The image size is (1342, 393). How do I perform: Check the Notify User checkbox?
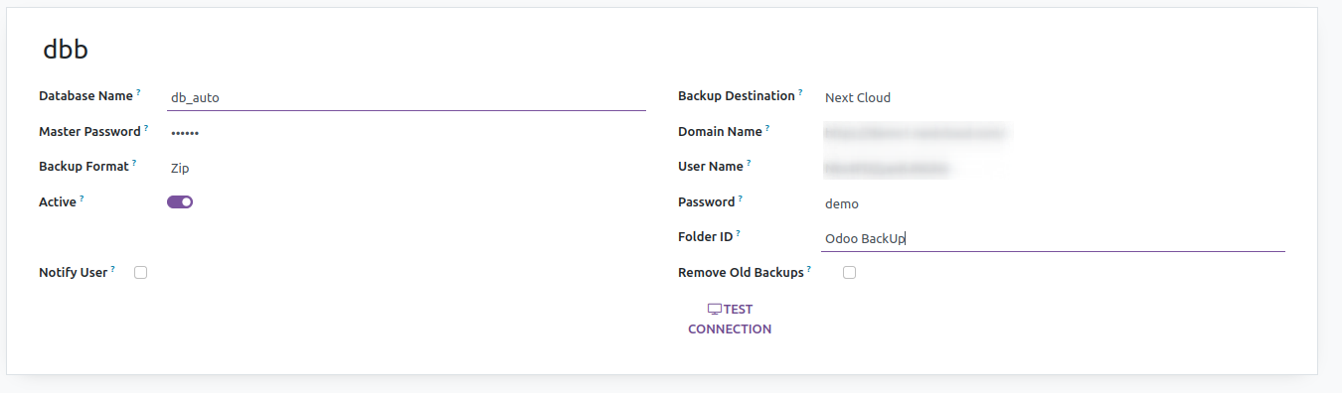point(140,273)
